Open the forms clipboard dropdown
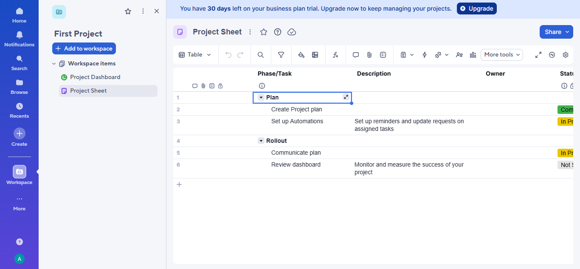Image resolution: width=580 pixels, height=269 pixels. click(407, 55)
